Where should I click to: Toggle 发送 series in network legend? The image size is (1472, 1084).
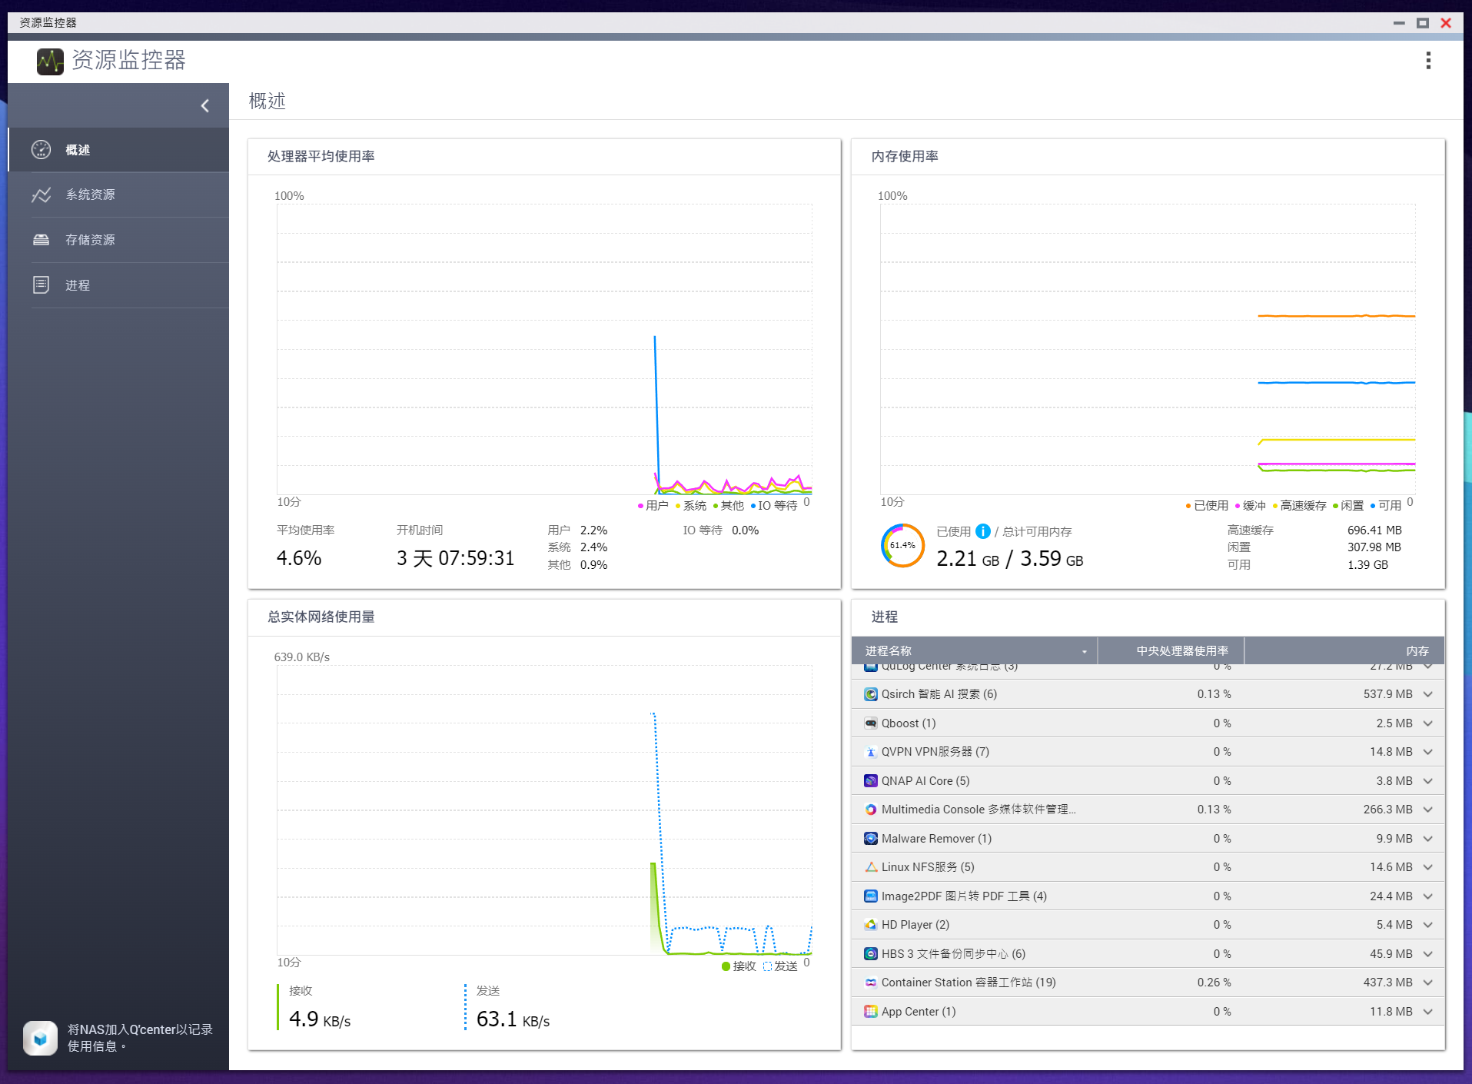click(780, 966)
